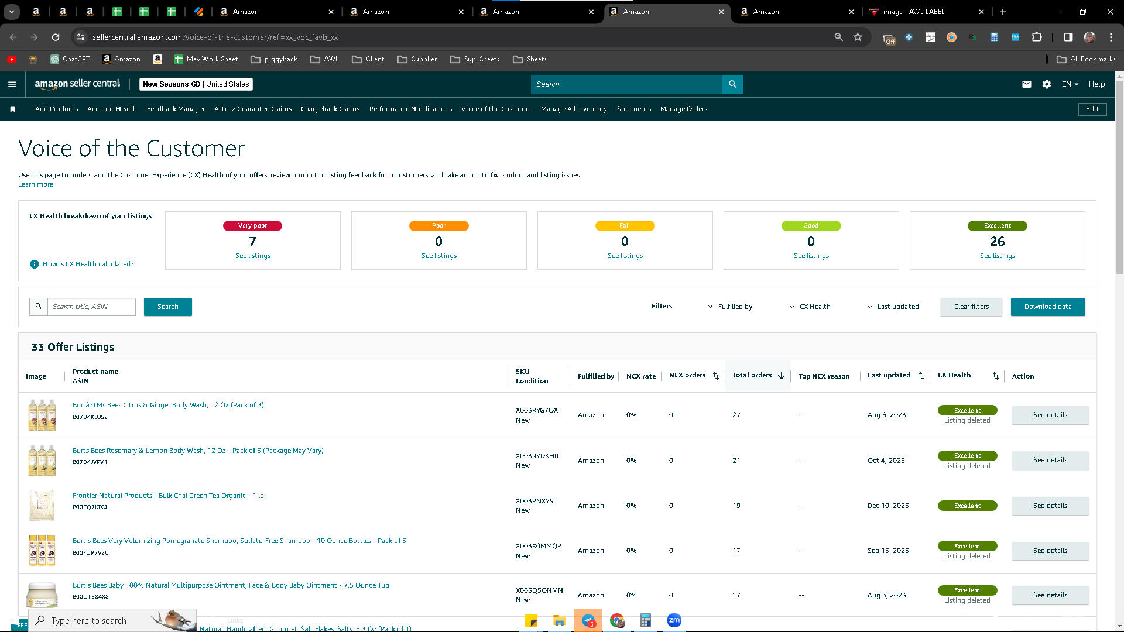Open Sticky Notes from the taskbar

(531, 620)
